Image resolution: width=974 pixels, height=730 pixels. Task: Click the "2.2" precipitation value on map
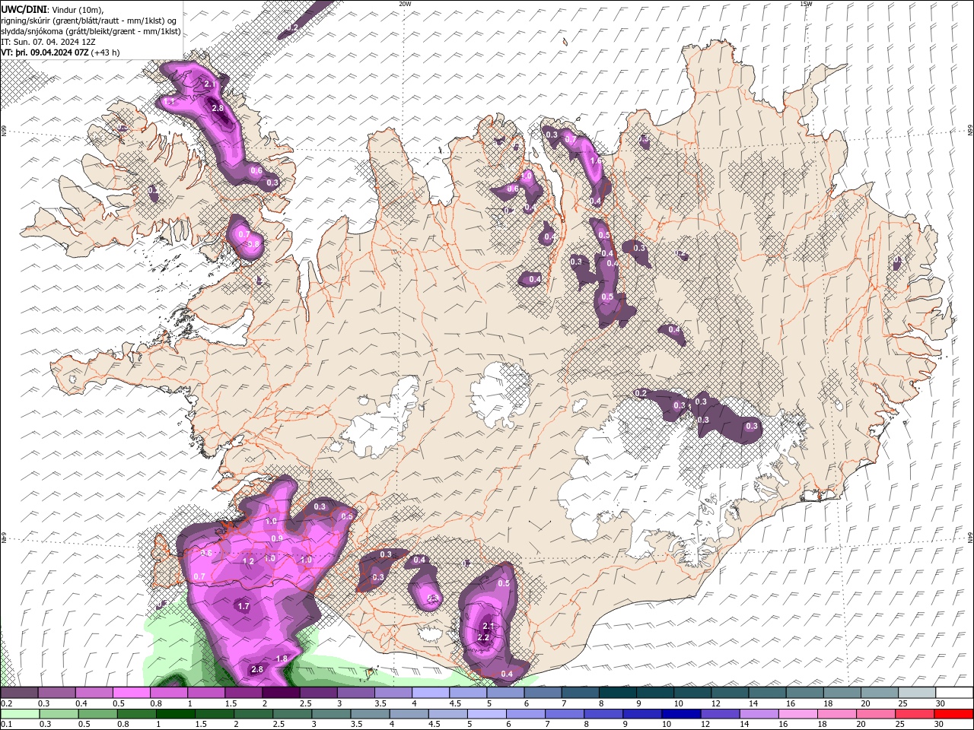click(483, 637)
